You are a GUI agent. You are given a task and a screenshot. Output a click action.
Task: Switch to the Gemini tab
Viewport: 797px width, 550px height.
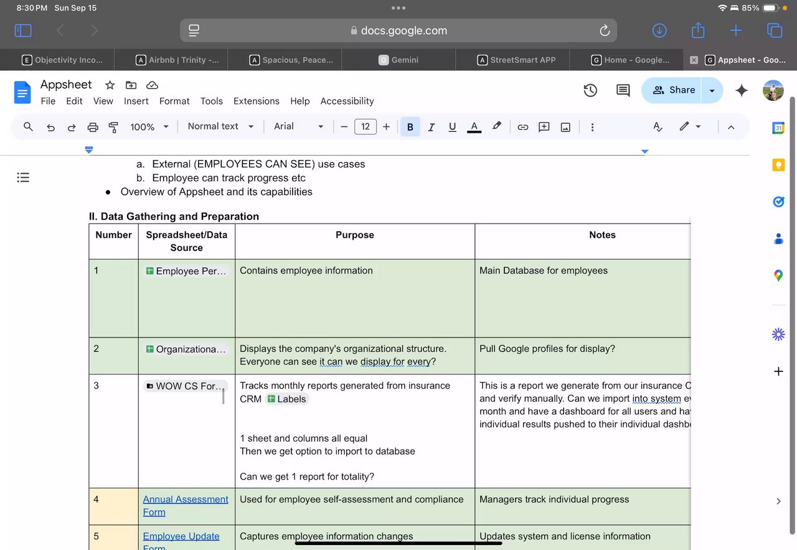398,60
